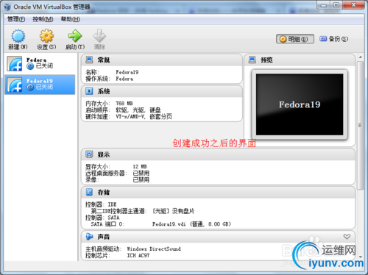Click the Fedora VM logo icon

coord(14,64)
